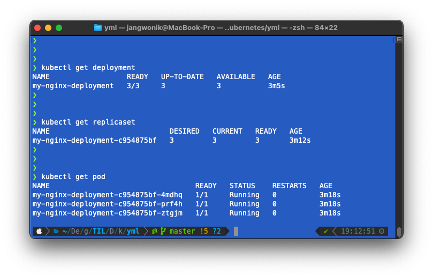Click the 'kubectl get pod' command
This screenshot has height=278, width=433.
[x=73, y=176]
